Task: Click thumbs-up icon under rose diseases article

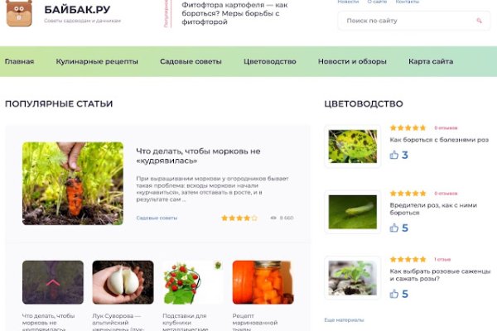Action: [394, 155]
